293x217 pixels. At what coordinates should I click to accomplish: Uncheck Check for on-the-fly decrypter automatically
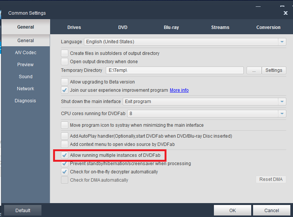tap(64, 171)
